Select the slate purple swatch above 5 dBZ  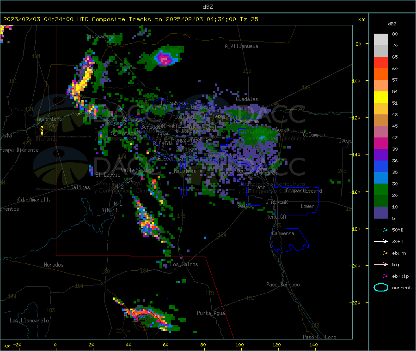381,213
